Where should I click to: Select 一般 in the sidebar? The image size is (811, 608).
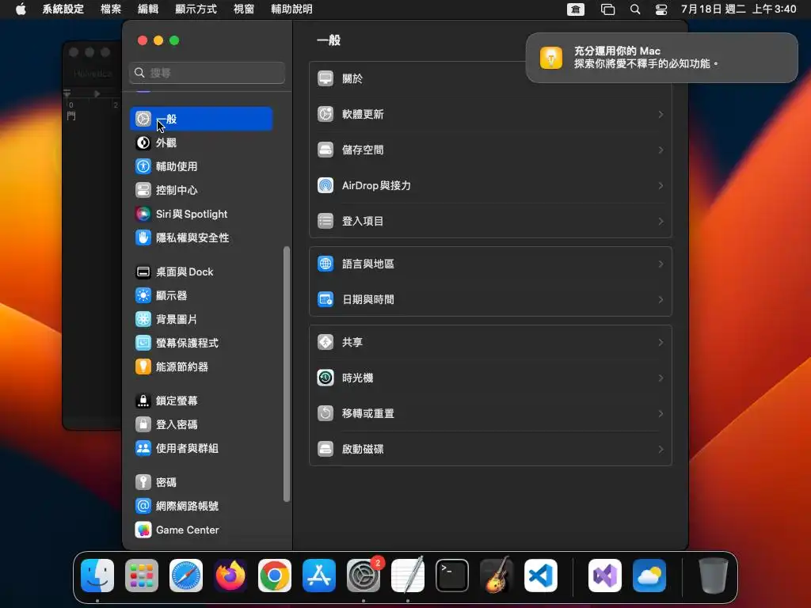click(201, 119)
